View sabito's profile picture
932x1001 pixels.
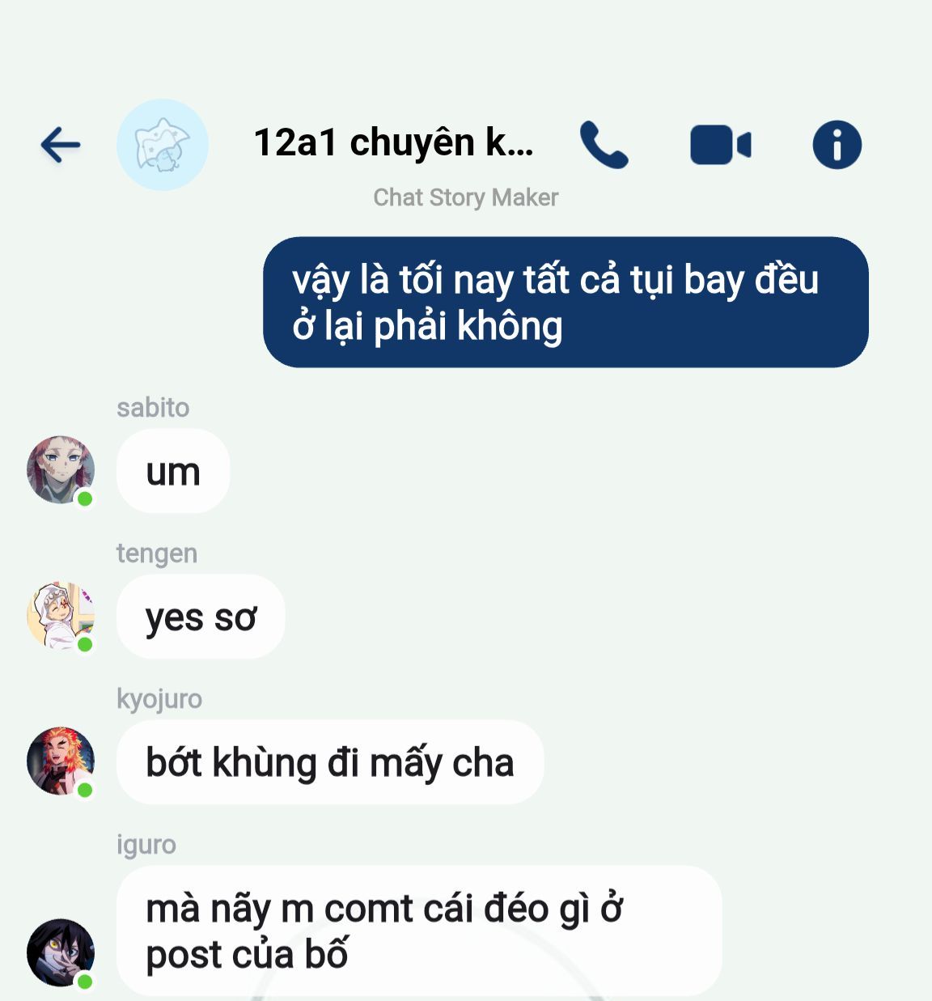click(61, 470)
